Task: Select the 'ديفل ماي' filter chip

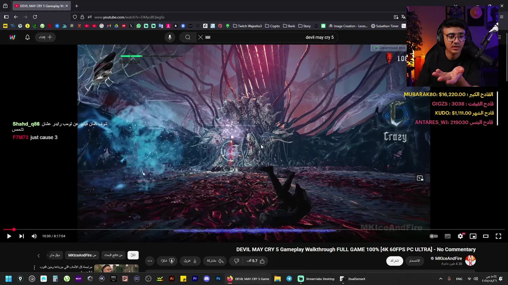Action: [55, 255]
